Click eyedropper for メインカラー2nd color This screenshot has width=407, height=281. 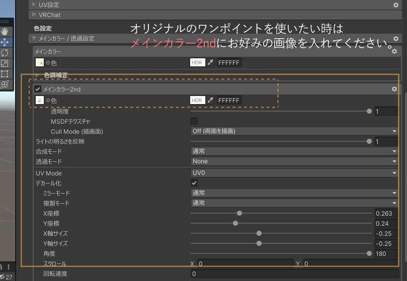210,100
